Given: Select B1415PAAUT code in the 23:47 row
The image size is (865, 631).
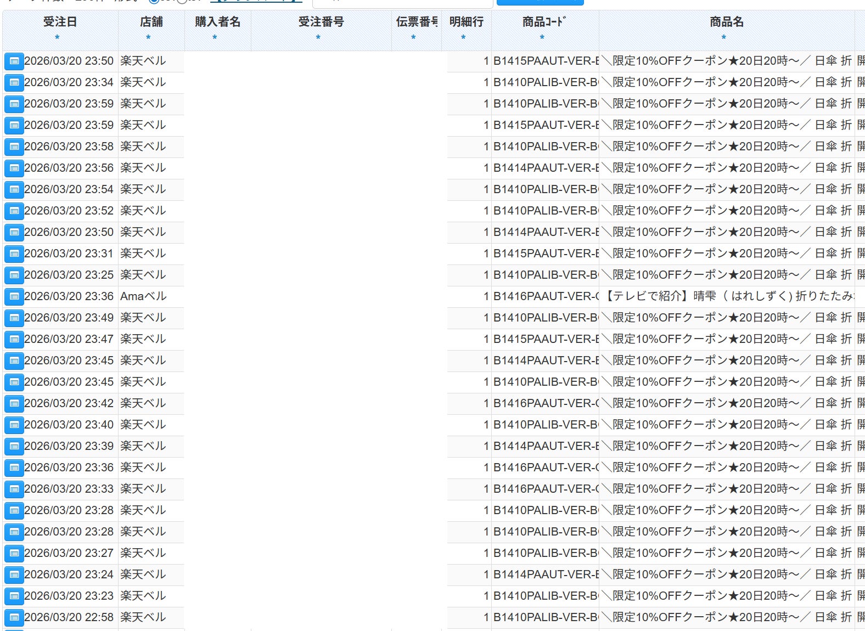Looking at the screenshot, I should tap(545, 339).
